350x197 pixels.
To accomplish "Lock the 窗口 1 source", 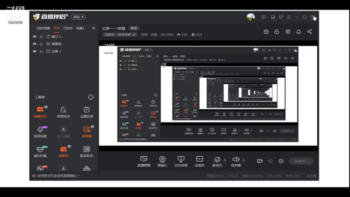I will coord(41,36).
